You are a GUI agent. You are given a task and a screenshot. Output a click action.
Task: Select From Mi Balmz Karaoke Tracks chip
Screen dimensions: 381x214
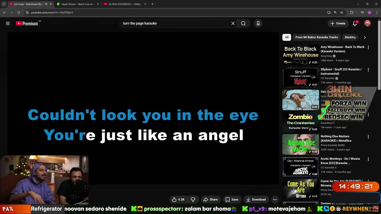coord(317,37)
